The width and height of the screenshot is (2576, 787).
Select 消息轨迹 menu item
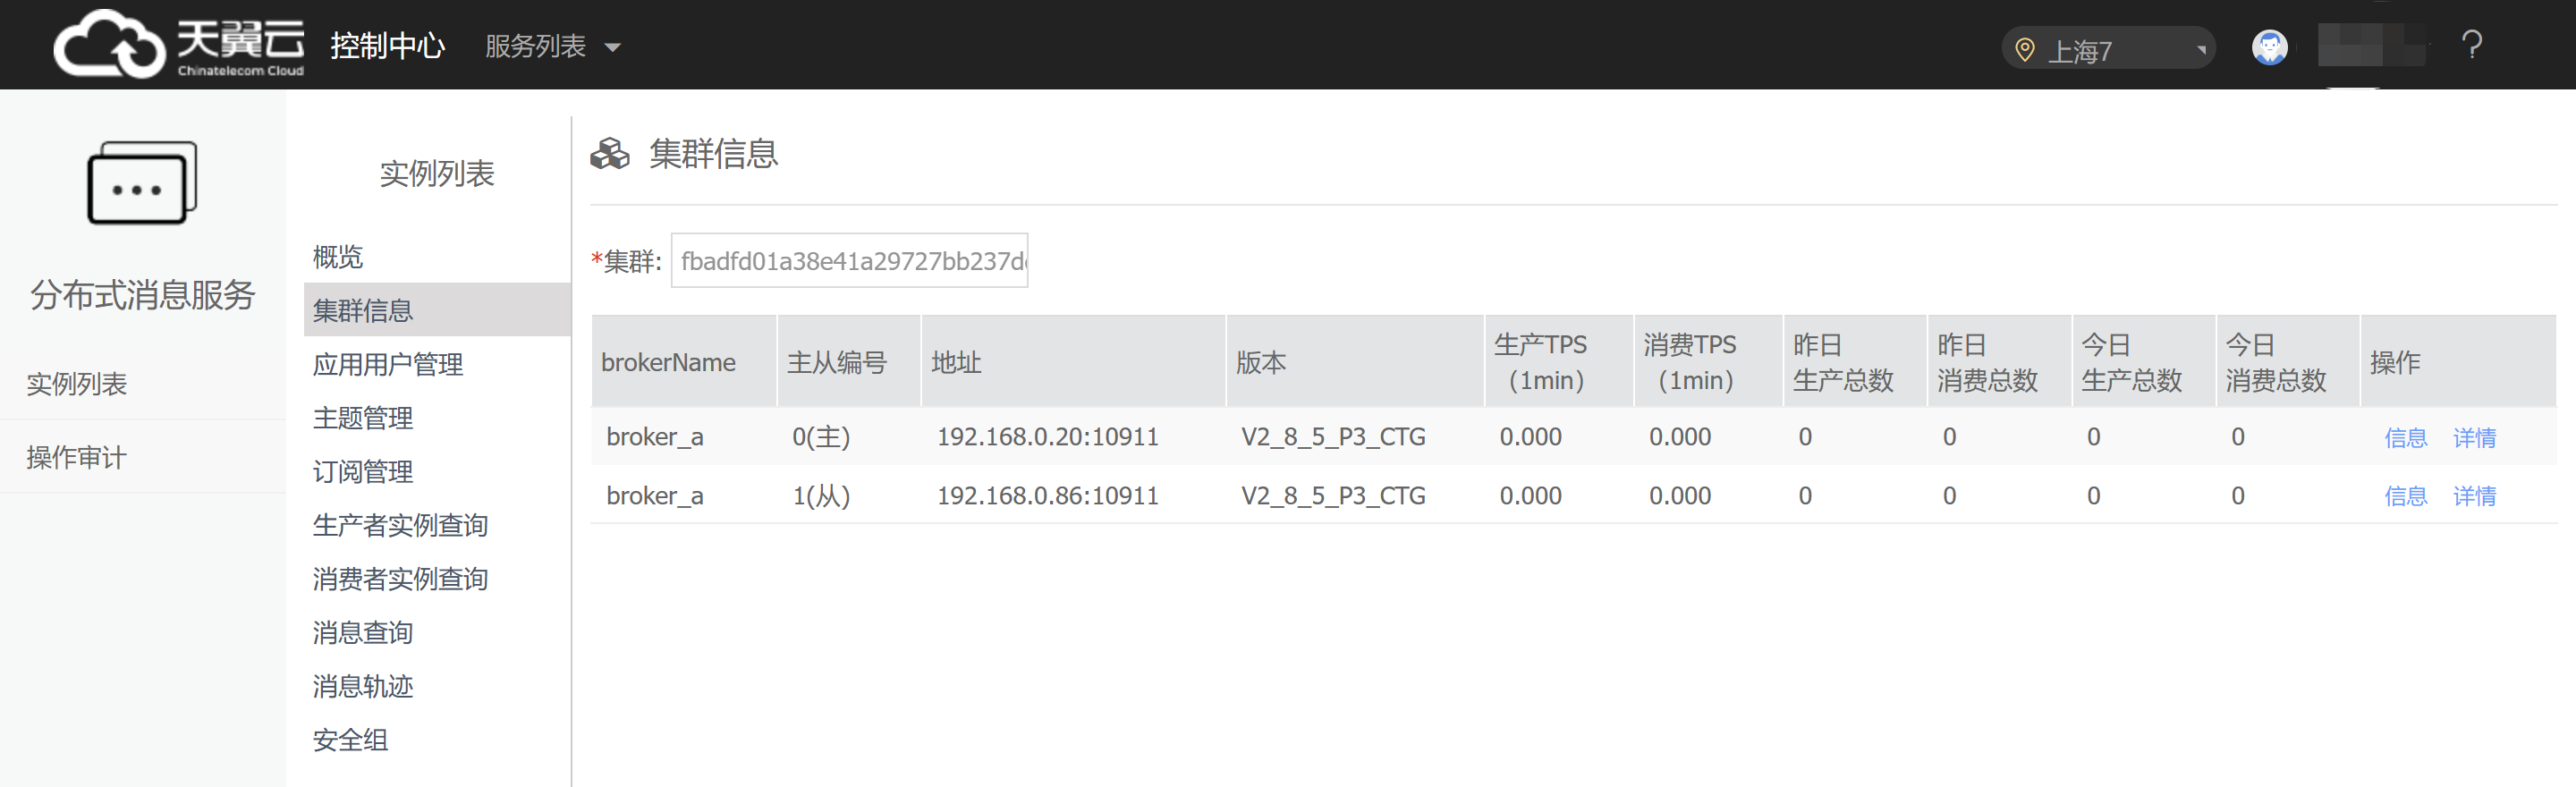pos(363,687)
